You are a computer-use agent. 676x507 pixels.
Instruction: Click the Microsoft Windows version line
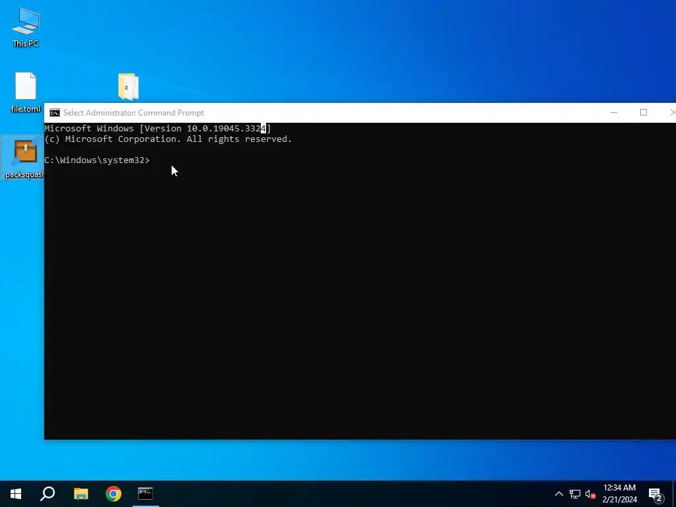[157, 129]
